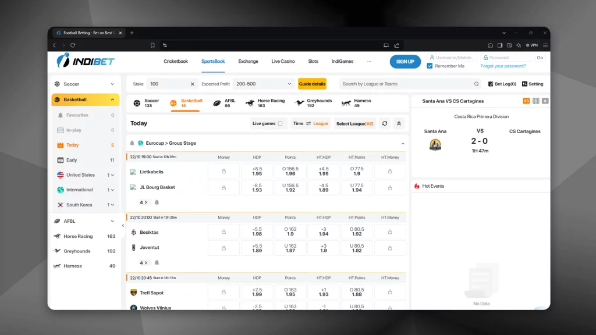This screenshot has height=335, width=596.
Task: Collapse the left sidebar arrow handle
Action: click(123, 226)
